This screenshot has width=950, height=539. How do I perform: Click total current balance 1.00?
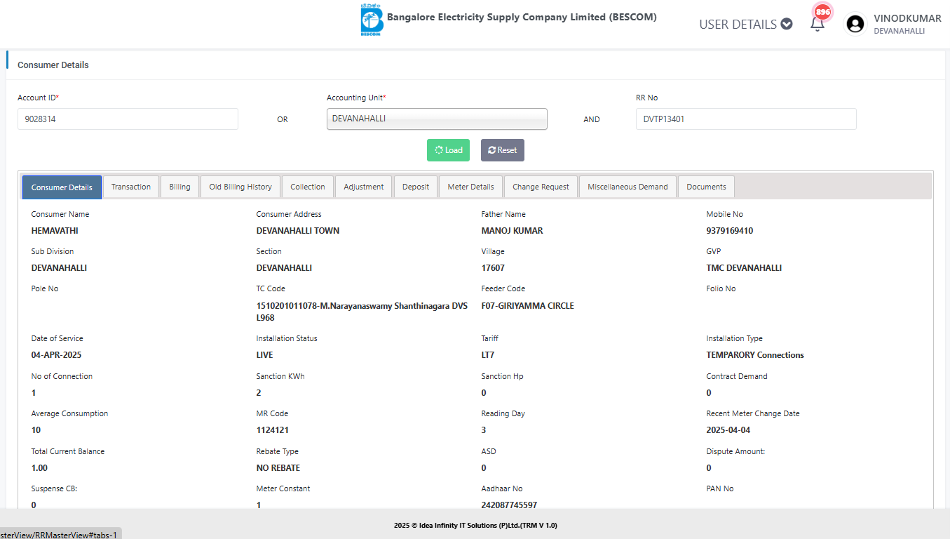(x=40, y=468)
